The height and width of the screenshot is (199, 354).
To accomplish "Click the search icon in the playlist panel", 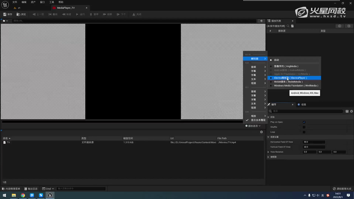I will pyautogui.click(x=288, y=26).
